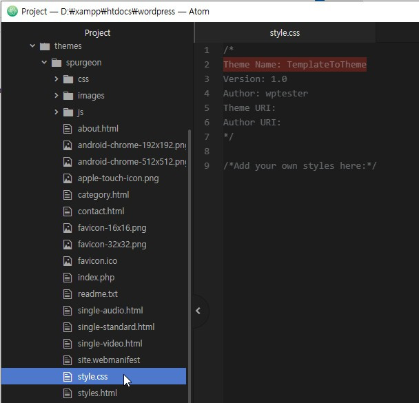Collapse the spurgeon folder chevron
The width and height of the screenshot is (419, 403).
click(x=44, y=63)
